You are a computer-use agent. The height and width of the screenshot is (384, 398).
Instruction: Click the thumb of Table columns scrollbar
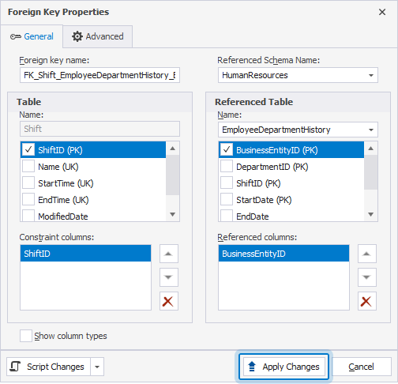click(173, 175)
